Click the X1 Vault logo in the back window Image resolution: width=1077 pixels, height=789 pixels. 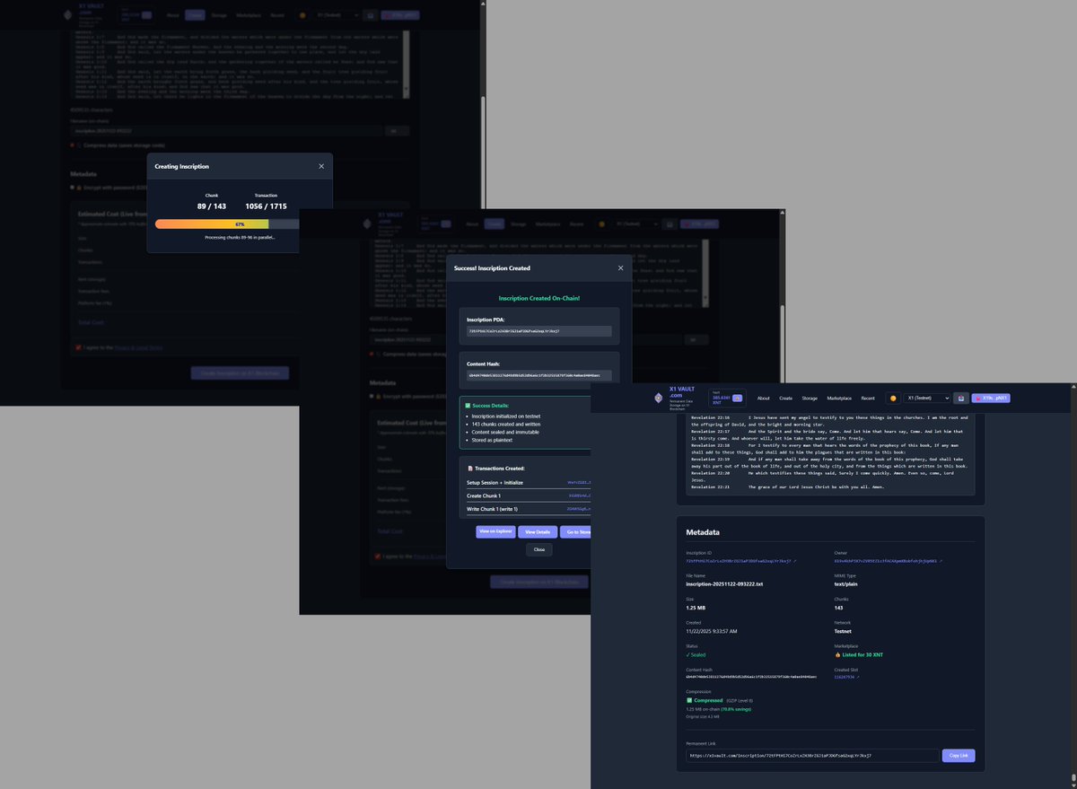(68, 15)
